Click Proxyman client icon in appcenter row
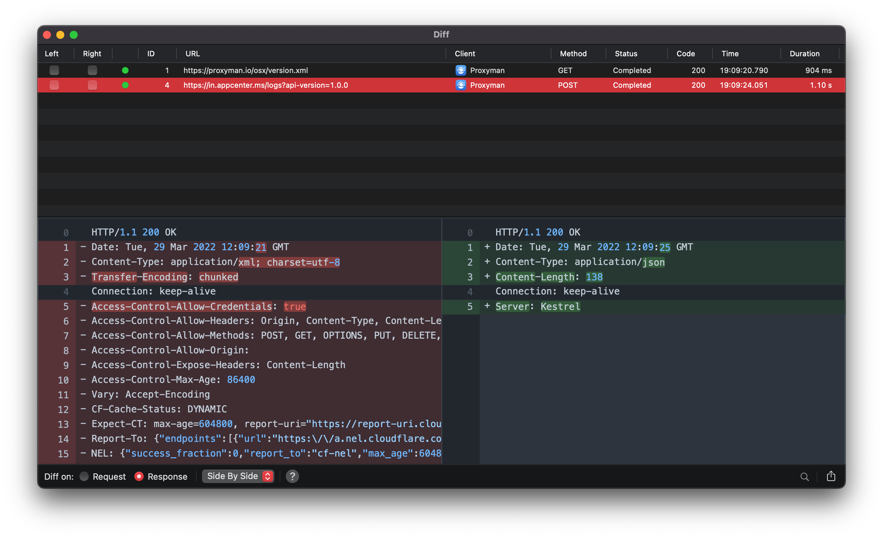This screenshot has width=883, height=538. pos(461,85)
